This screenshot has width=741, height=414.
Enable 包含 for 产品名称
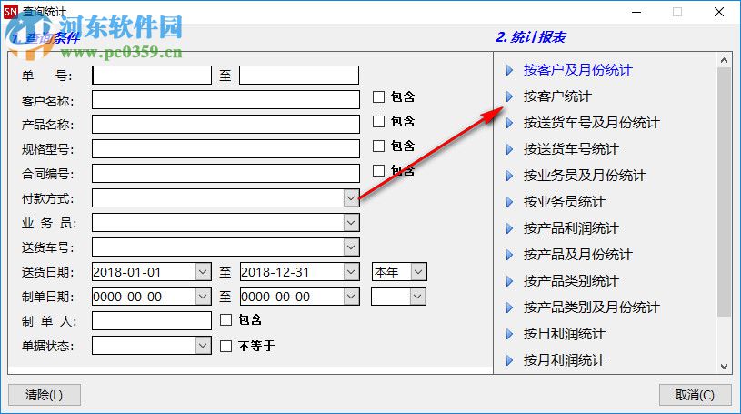point(378,122)
